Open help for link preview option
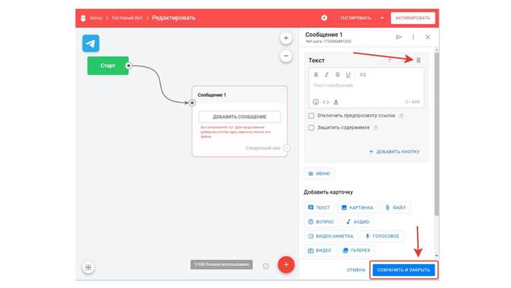 click(401, 115)
